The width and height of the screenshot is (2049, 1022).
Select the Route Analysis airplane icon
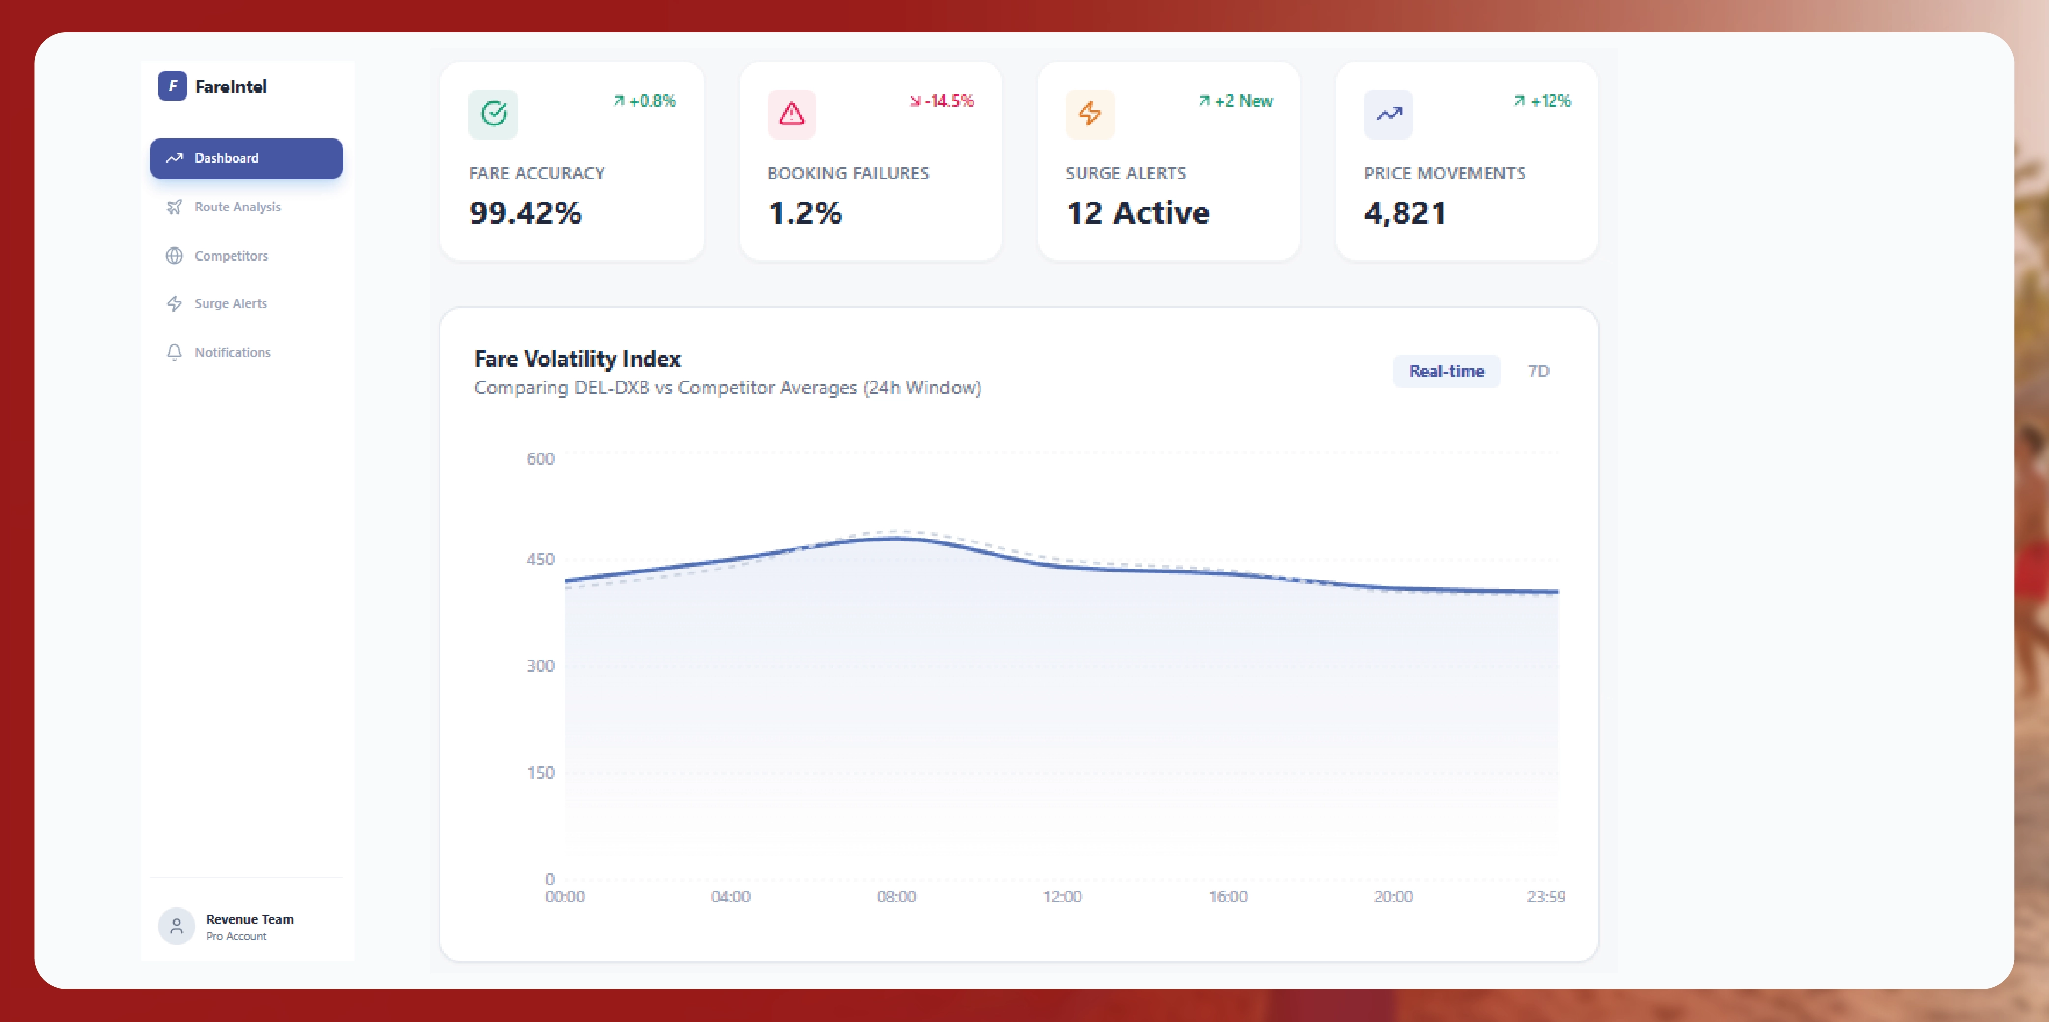[174, 206]
